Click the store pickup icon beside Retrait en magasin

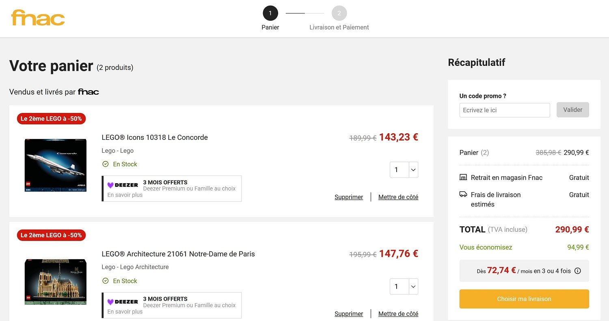463,178
